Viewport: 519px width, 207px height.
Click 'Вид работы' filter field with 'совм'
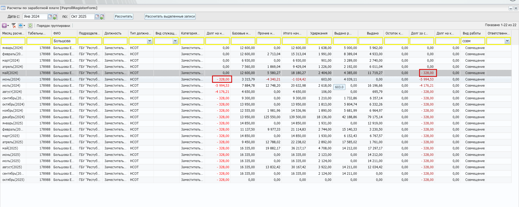pos(473,41)
